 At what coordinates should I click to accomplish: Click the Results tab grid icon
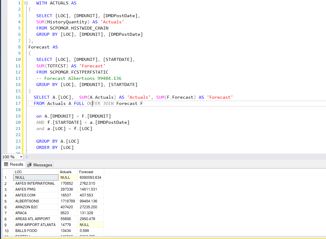(x=6, y=165)
